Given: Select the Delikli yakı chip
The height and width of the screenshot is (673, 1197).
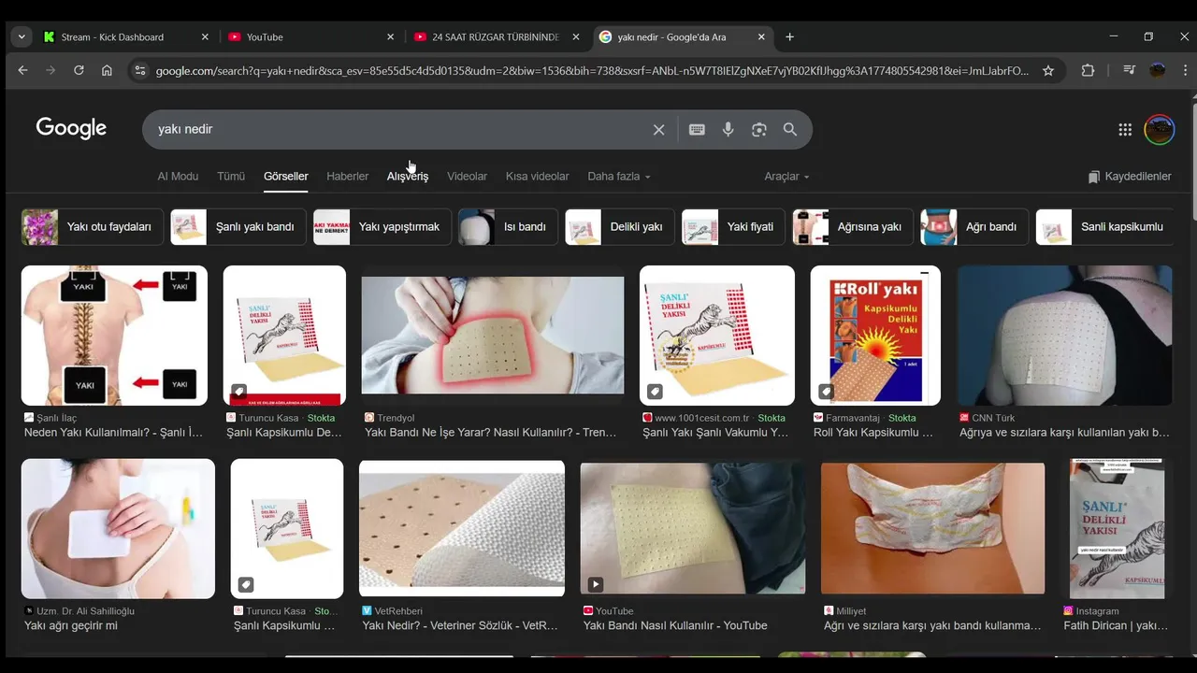Looking at the screenshot, I should pyautogui.click(x=619, y=227).
